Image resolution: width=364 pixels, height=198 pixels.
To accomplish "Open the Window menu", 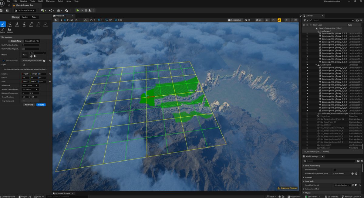I will tap(23, 1).
